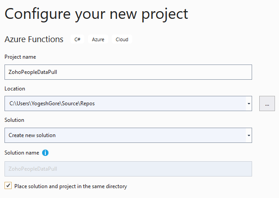The width and height of the screenshot is (279, 198).
Task: Select the Create new solution combo box
Action: coord(128,135)
